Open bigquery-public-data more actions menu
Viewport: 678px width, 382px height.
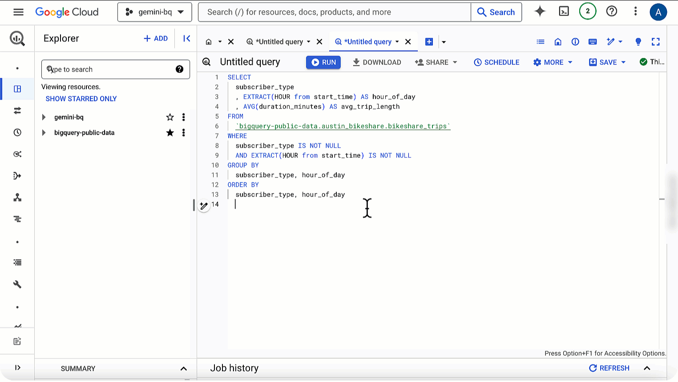coord(183,133)
